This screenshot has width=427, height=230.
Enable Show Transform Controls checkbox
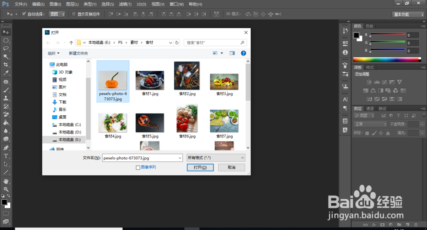[x=73, y=14]
